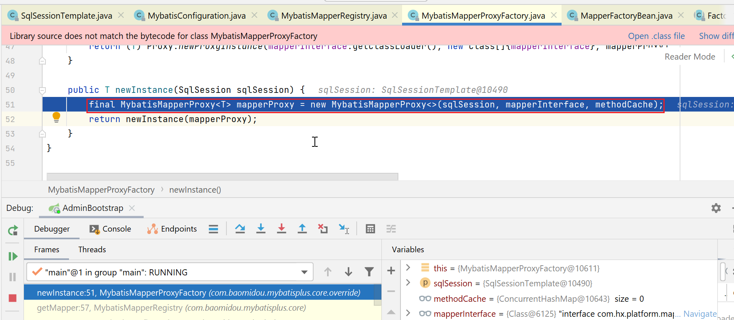734x320 pixels.
Task: Expand the 'this' variable node
Action: point(408,268)
